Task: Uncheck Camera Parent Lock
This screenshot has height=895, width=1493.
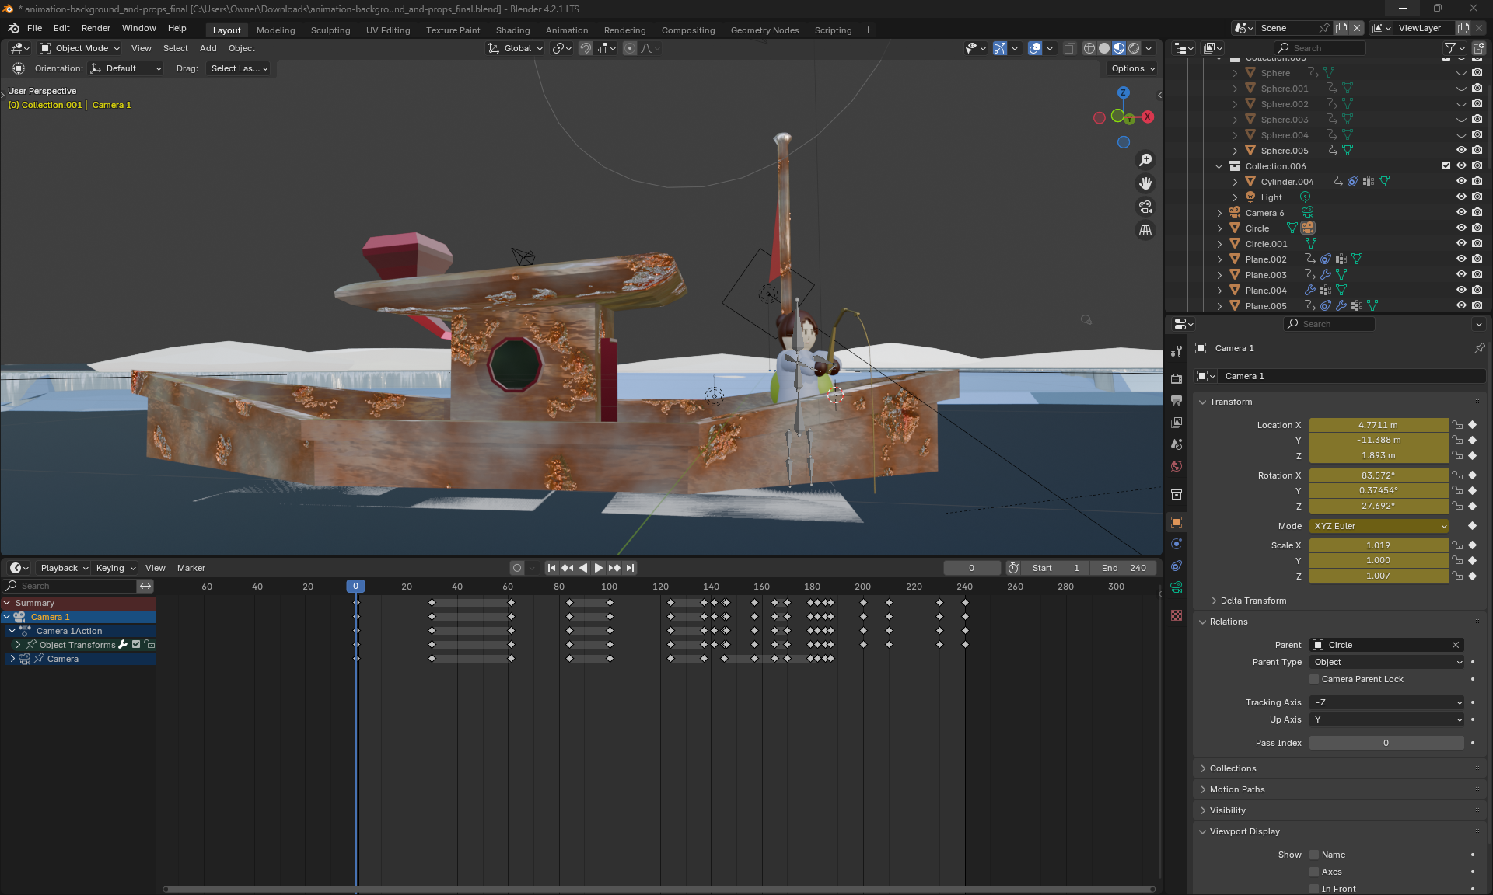Action: pyautogui.click(x=1313, y=679)
